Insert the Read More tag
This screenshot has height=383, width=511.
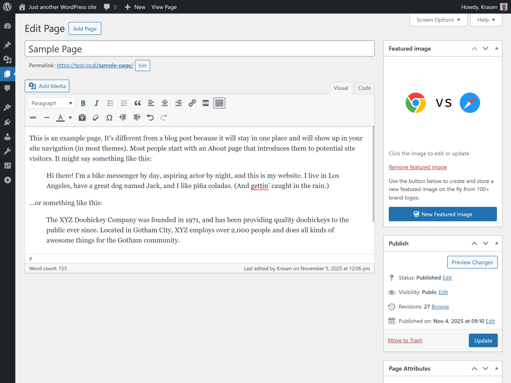tap(206, 103)
